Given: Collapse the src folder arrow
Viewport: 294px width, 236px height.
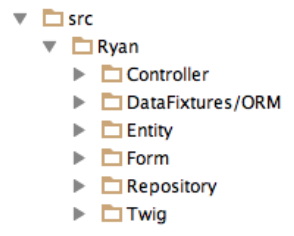Looking at the screenshot, I should [x=20, y=19].
